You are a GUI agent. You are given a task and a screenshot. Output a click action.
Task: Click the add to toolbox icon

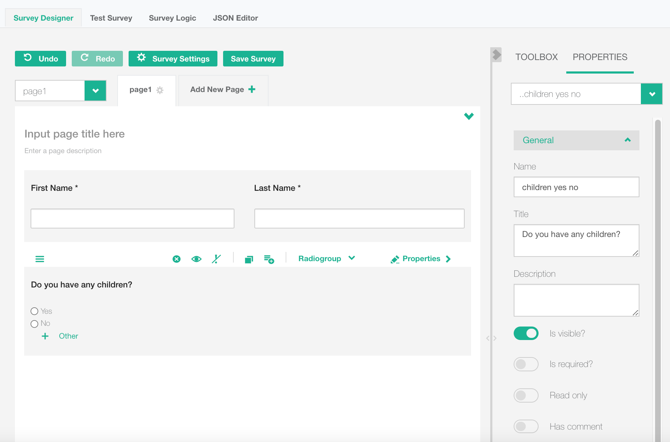click(x=269, y=259)
